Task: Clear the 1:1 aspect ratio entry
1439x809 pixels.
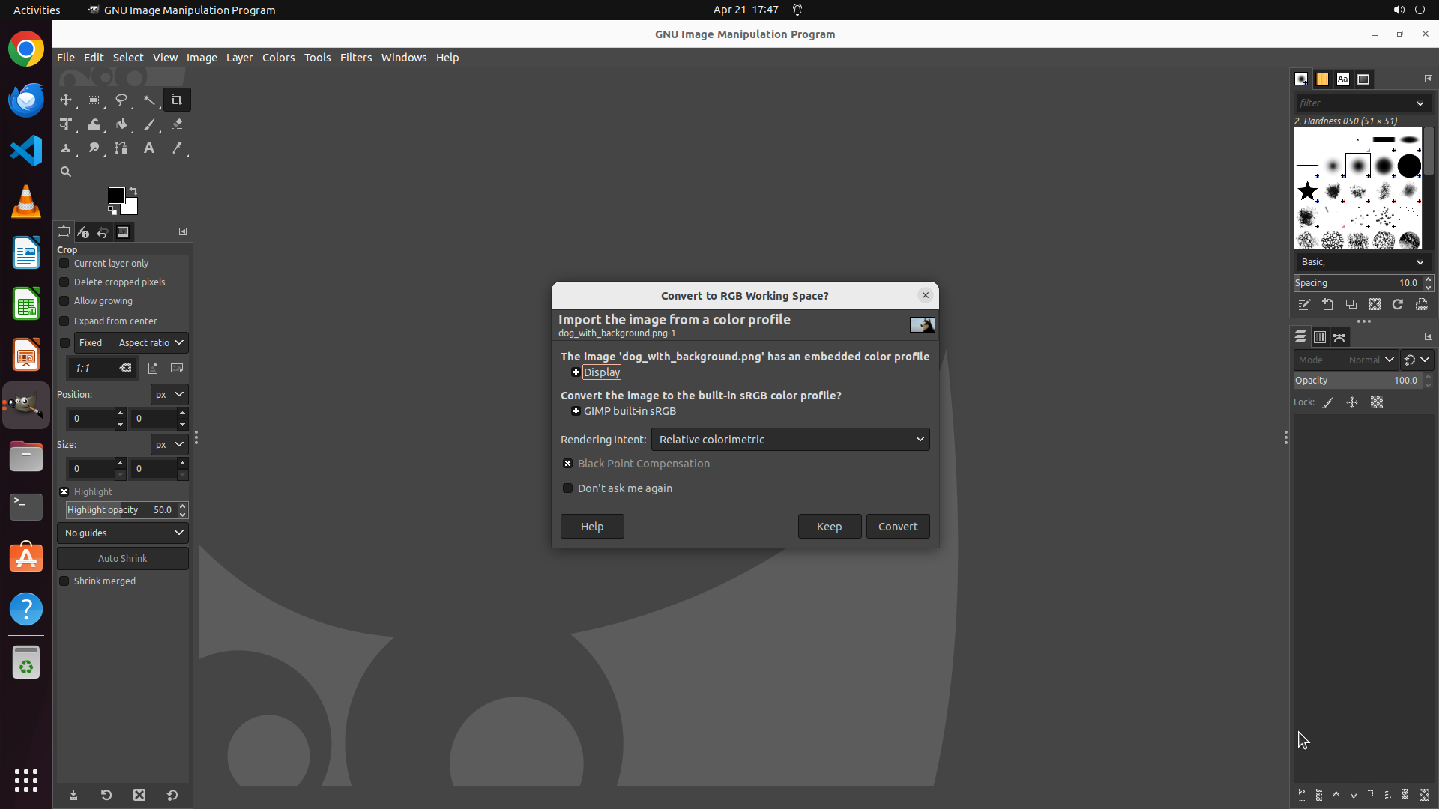Action: (125, 368)
